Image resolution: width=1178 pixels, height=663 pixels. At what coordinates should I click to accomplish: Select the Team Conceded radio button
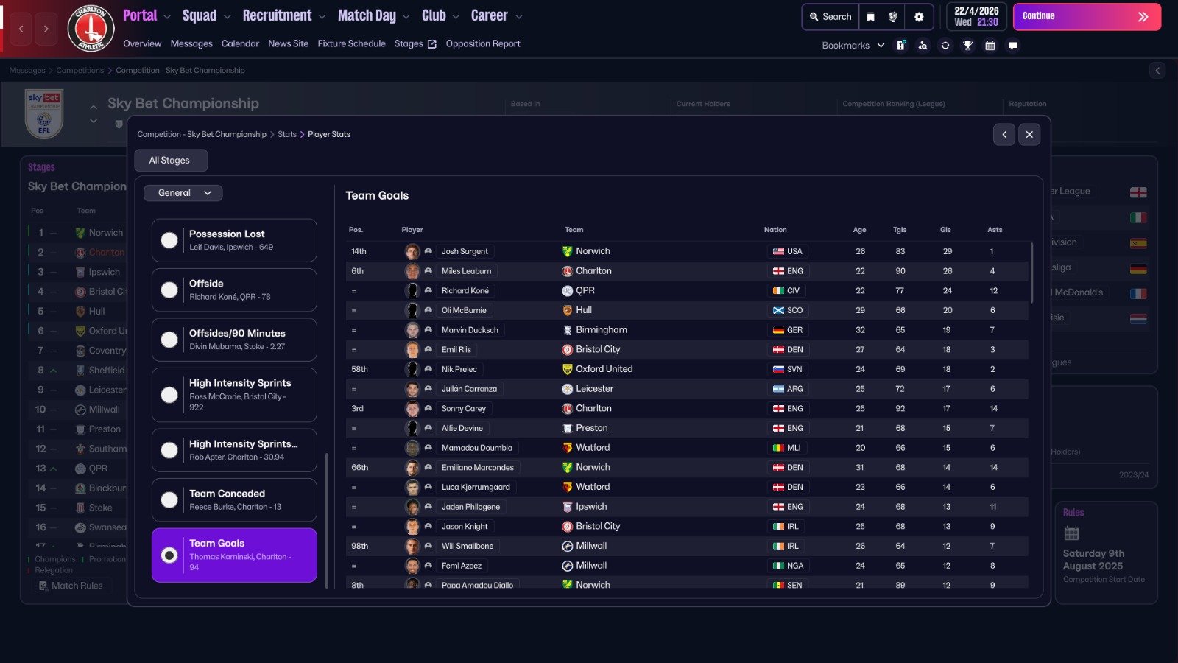tap(169, 500)
